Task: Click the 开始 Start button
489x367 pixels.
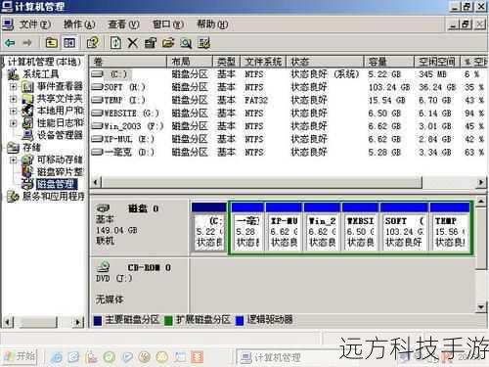Action: [20, 356]
